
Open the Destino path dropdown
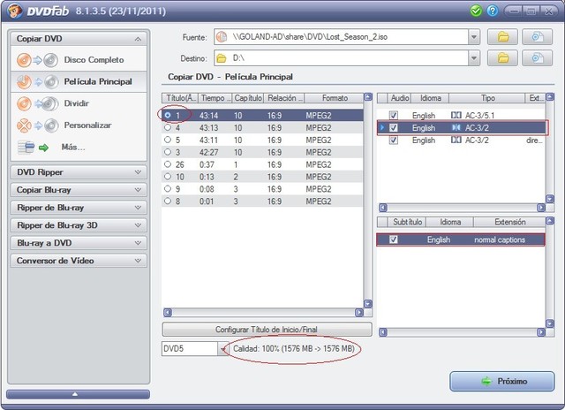coord(474,58)
